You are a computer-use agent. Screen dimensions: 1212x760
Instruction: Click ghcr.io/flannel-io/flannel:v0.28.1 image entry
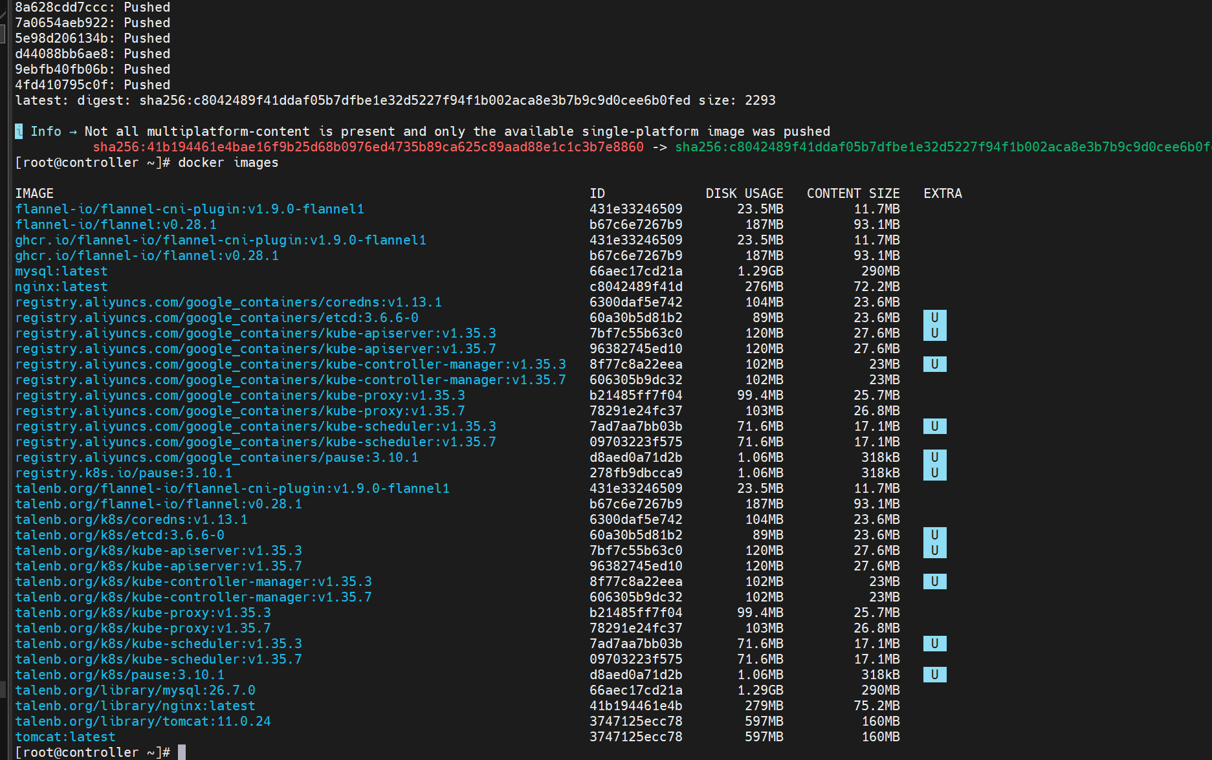147,255
